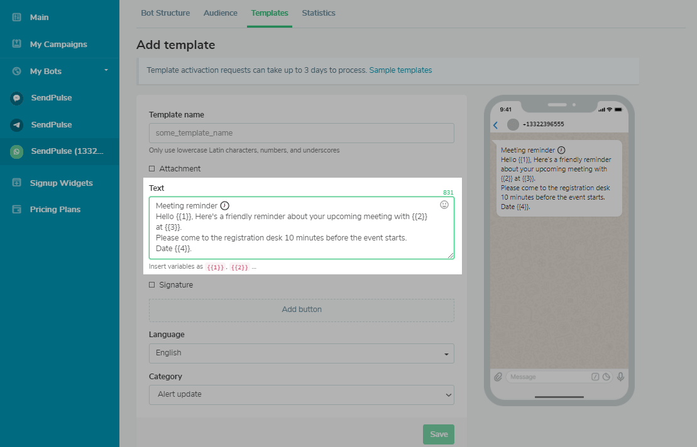This screenshot has height=447, width=697.
Task: Click the Add button dashed area
Action: (301, 310)
